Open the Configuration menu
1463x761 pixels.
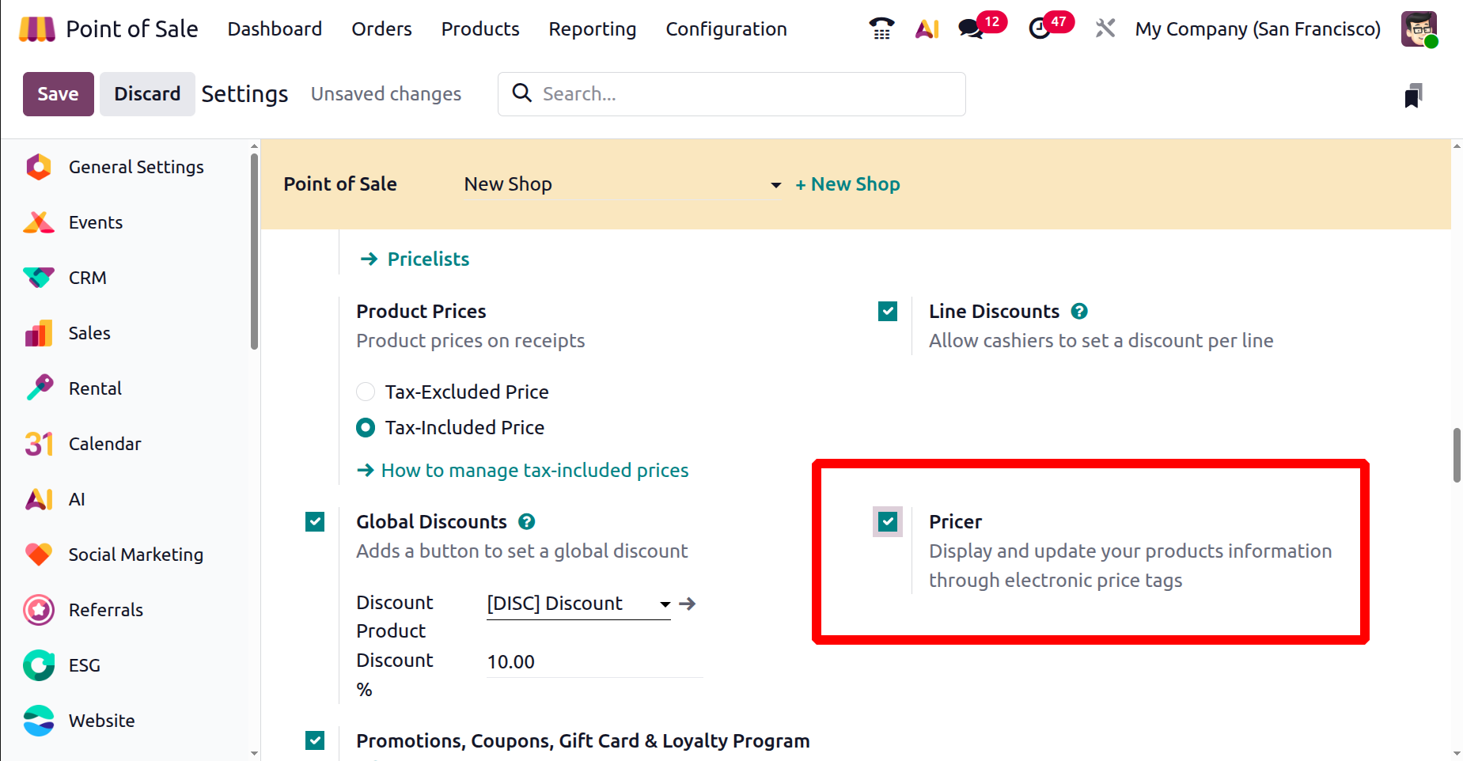click(726, 29)
